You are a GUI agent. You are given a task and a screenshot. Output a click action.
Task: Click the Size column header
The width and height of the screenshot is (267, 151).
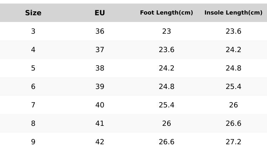pyautogui.click(x=33, y=13)
